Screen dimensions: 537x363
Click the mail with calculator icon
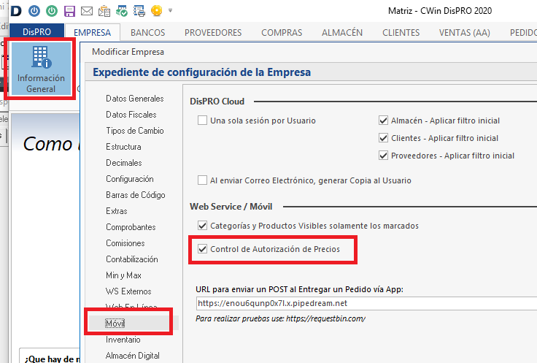tap(104, 11)
